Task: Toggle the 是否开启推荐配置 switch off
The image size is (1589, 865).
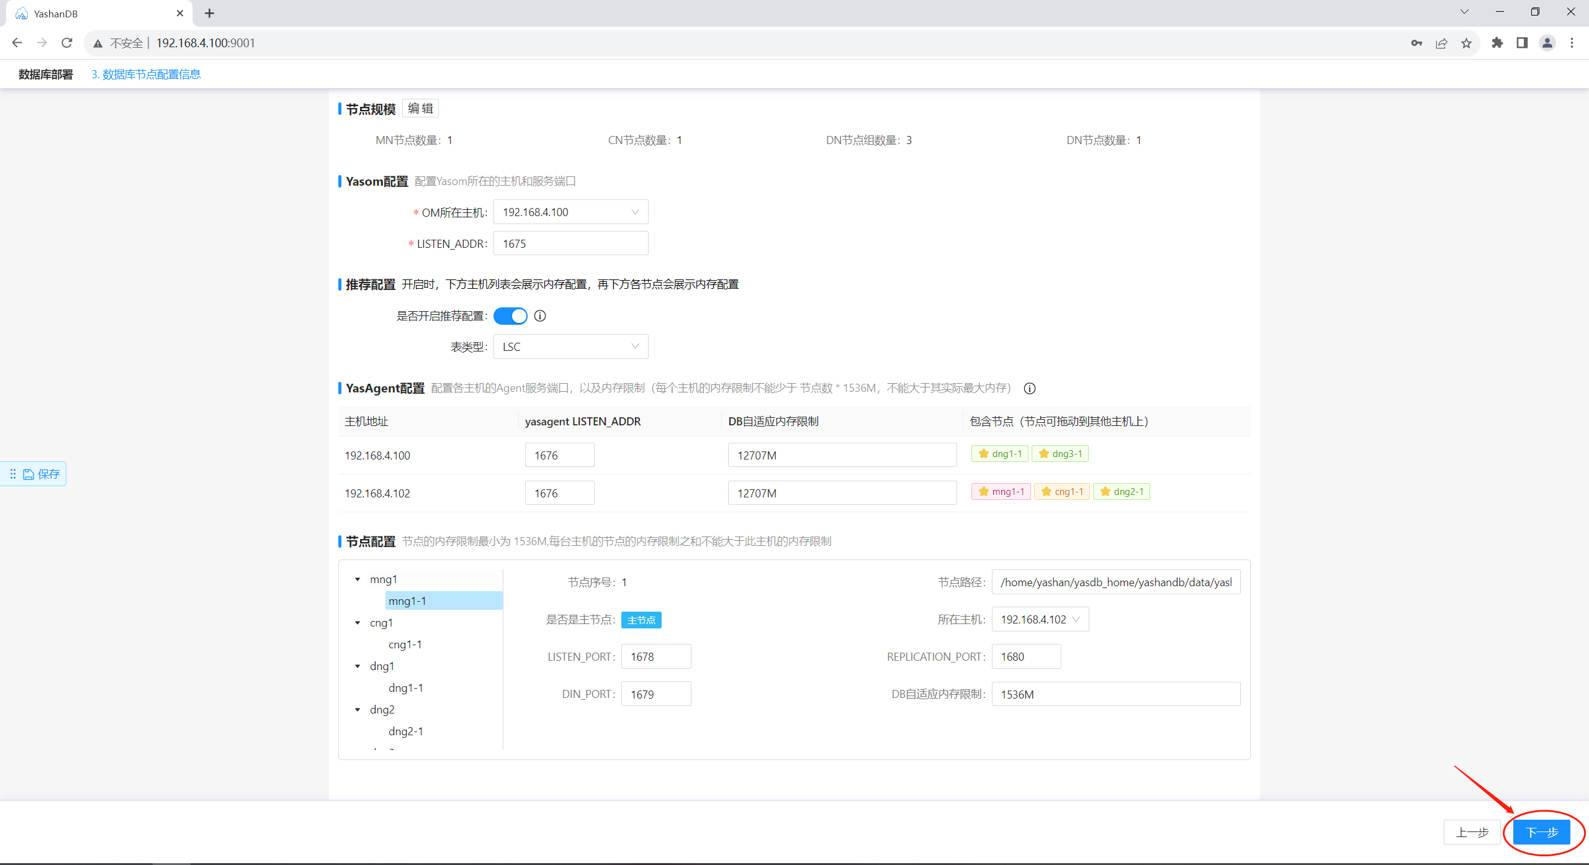Action: click(x=510, y=316)
